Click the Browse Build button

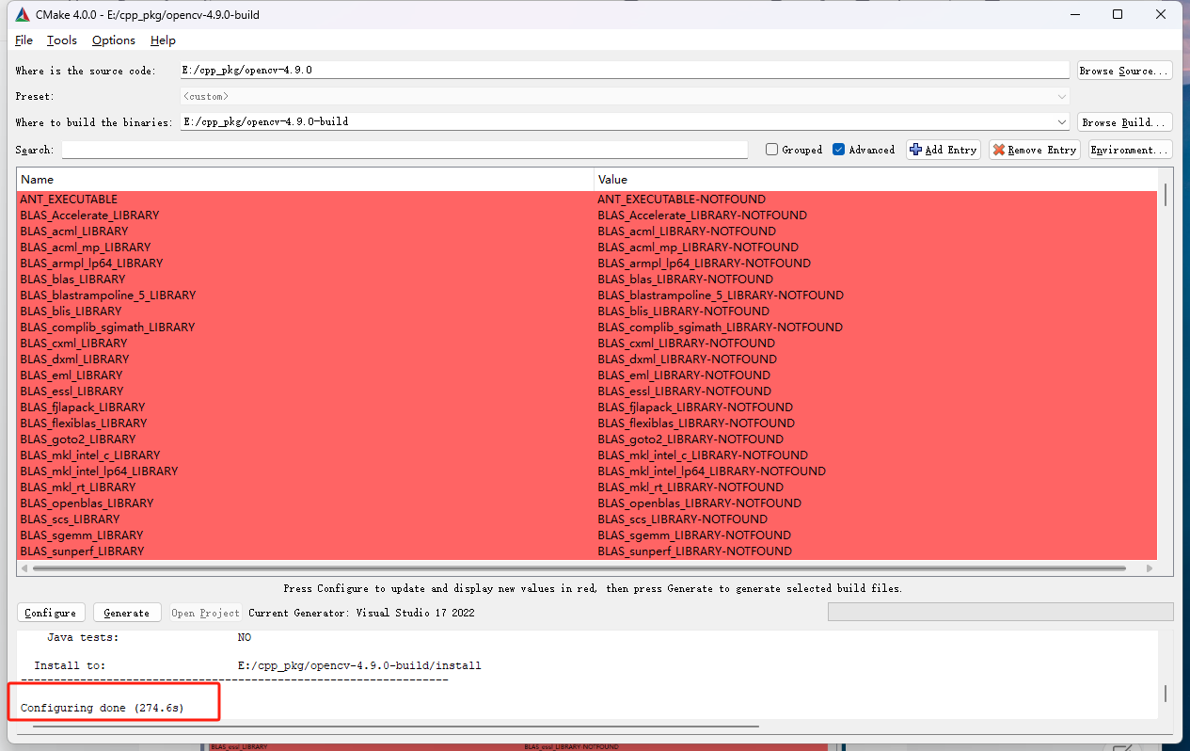pos(1124,120)
